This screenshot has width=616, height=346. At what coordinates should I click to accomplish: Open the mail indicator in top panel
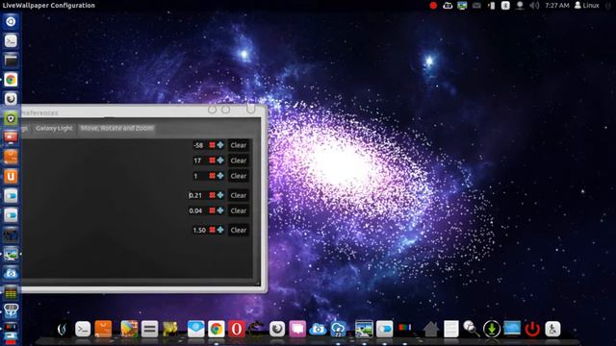(x=476, y=6)
